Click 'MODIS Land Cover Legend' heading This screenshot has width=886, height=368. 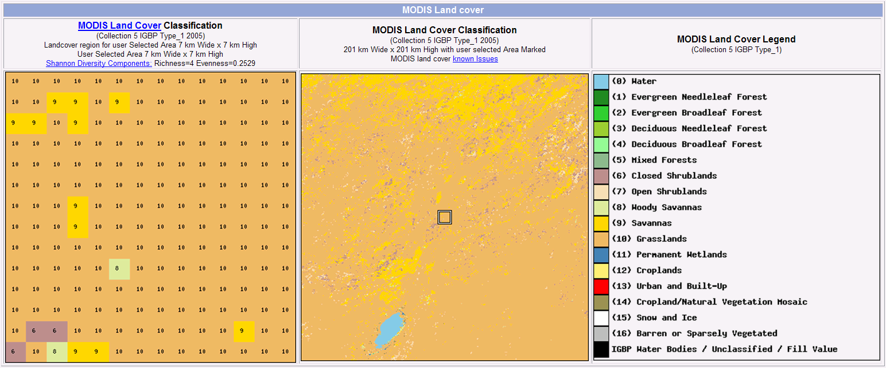736,40
